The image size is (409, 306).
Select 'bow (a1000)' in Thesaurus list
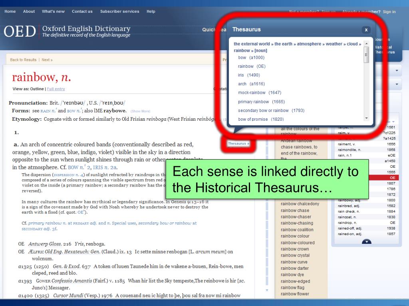point(251,57)
